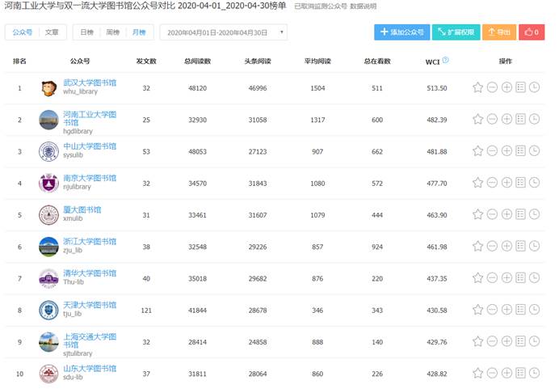Click the plus circle icon for 中山大学图书馆
This screenshot has height=389, width=559.
coord(506,150)
